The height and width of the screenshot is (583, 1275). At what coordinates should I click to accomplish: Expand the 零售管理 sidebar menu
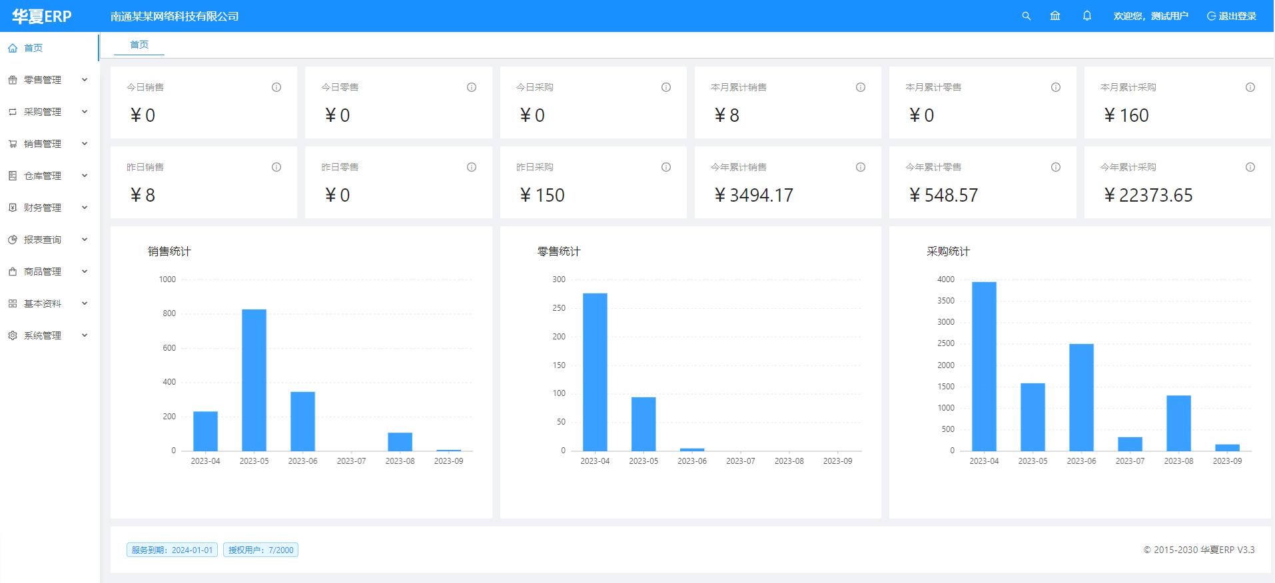tap(47, 80)
